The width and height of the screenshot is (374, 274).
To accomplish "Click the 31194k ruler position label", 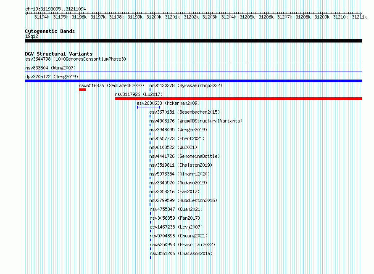I will (x=42, y=17).
